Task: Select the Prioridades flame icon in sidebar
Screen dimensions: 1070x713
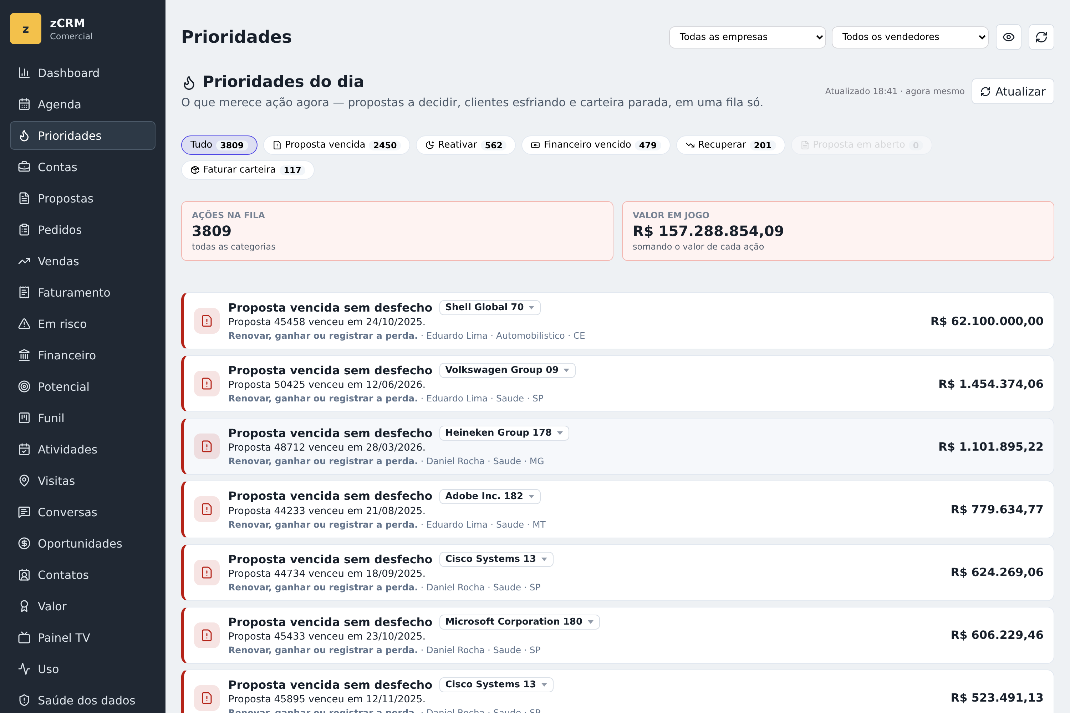Action: (24, 135)
